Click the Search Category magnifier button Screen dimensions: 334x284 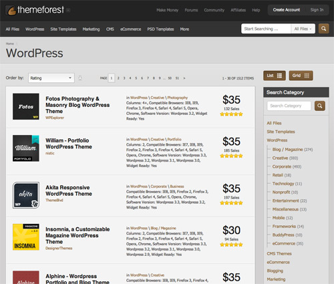320,106
